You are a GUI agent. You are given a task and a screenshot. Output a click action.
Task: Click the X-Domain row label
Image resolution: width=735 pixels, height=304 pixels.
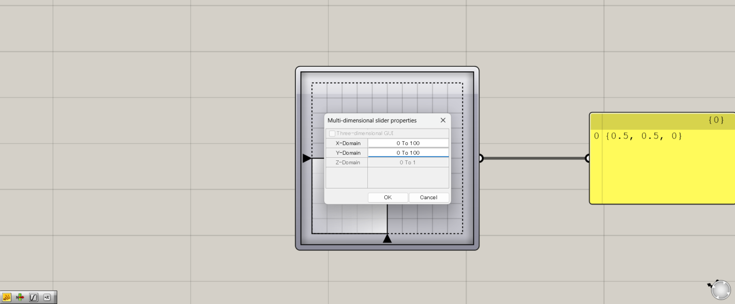tap(347, 143)
